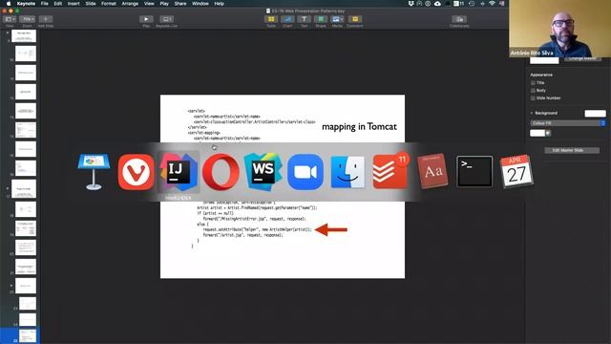Screen dimensions: 611x344
Task: Switch to Vivaldi browser in app switcher
Action: pos(136,172)
